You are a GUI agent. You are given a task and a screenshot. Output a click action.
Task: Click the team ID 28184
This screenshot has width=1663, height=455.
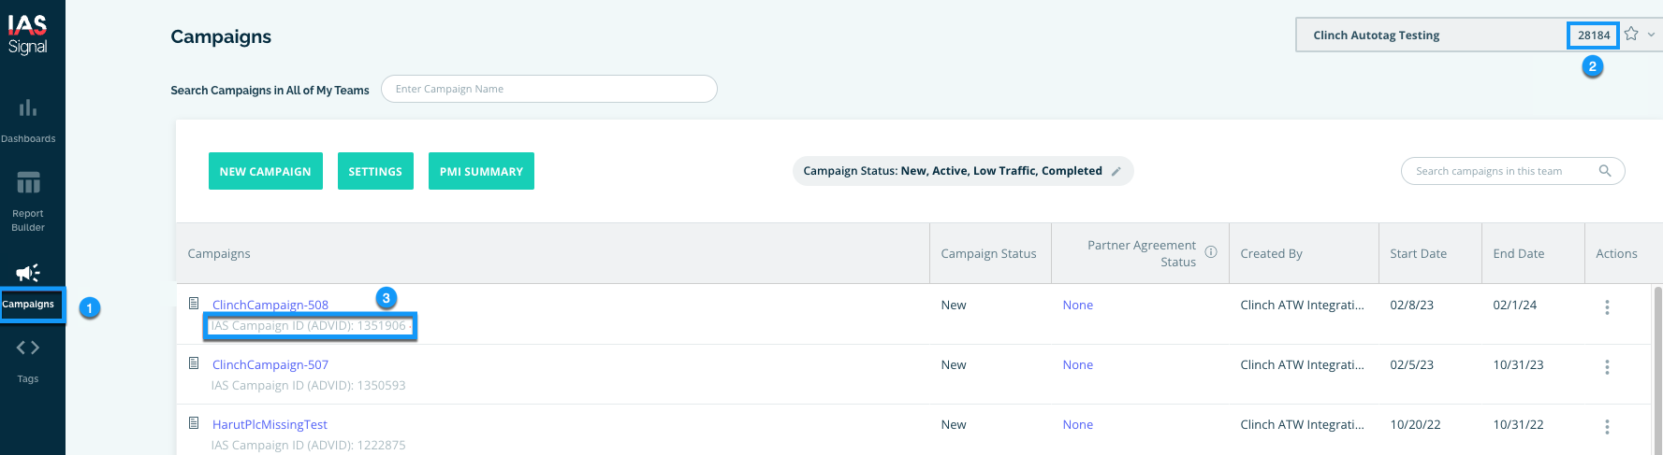coord(1594,36)
